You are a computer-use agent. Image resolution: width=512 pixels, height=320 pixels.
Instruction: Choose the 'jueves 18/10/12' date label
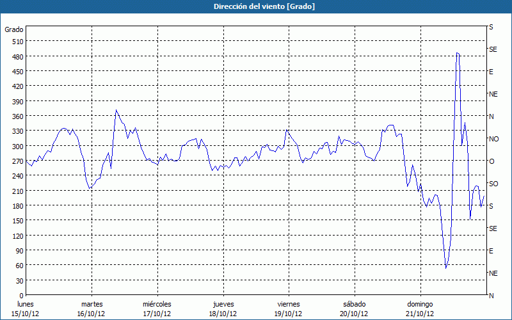[x=223, y=308]
